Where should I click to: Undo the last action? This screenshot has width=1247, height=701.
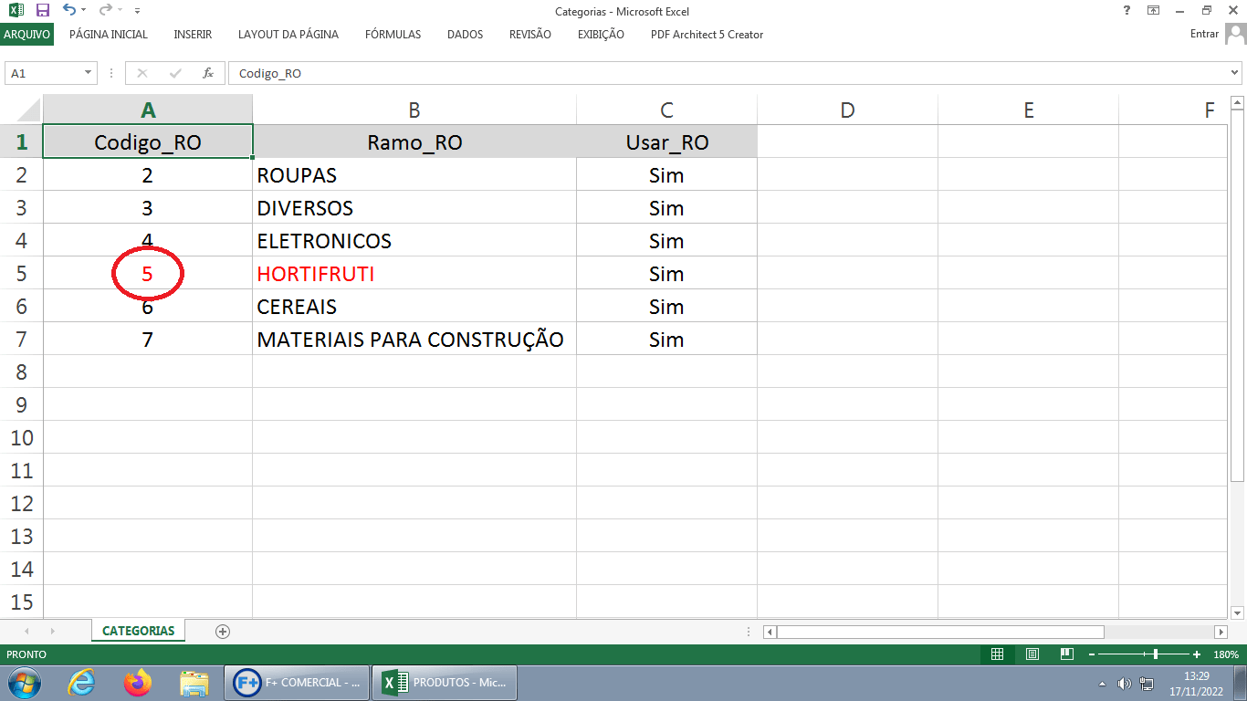pyautogui.click(x=69, y=11)
